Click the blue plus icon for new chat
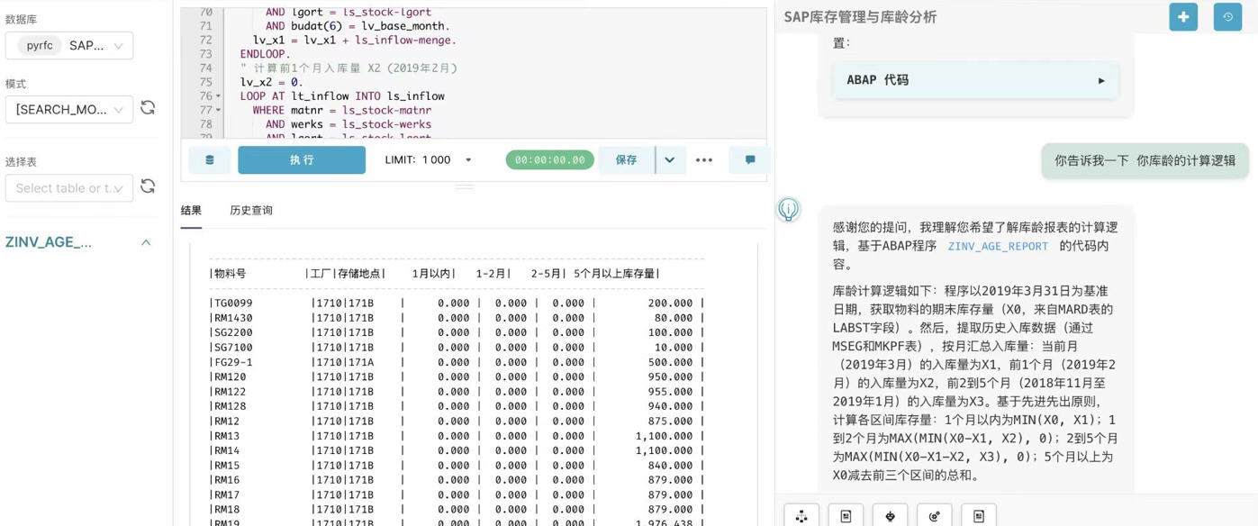This screenshot has width=1258, height=526. pos(1182,17)
